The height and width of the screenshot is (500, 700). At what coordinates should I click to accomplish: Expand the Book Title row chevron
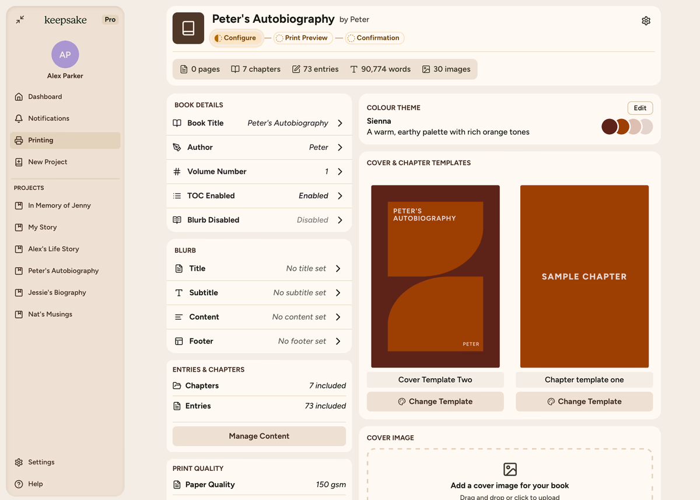coord(340,123)
